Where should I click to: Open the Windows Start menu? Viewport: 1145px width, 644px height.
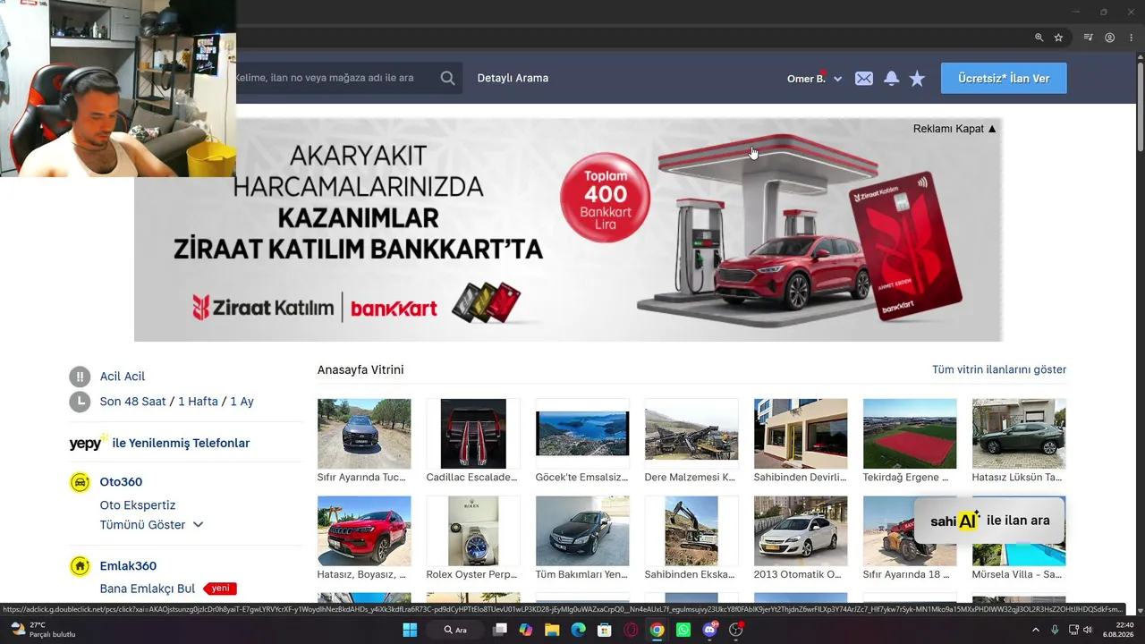(x=410, y=630)
